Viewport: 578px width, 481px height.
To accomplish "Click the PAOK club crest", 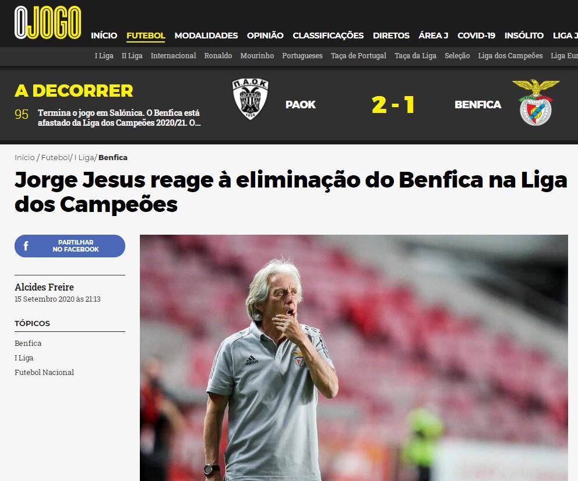I will 251,98.
